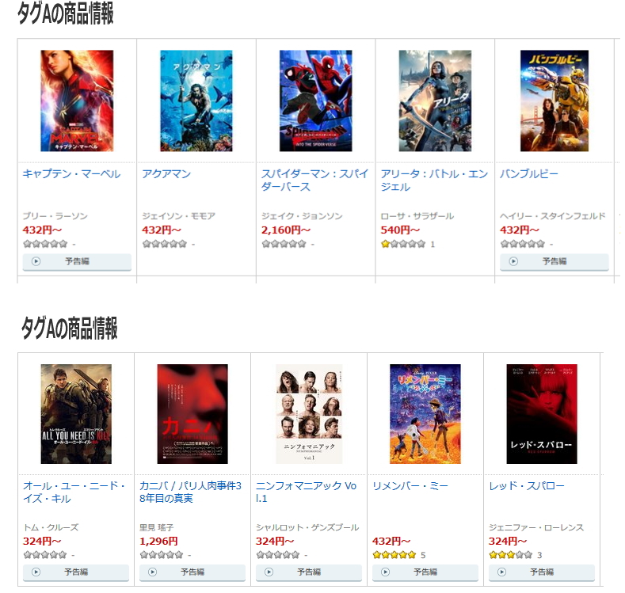This screenshot has height=593, width=625.
Task: Open the アクアマン title link
Action: 166,174
